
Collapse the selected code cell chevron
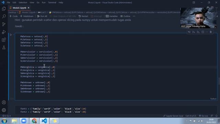coord(14,34)
